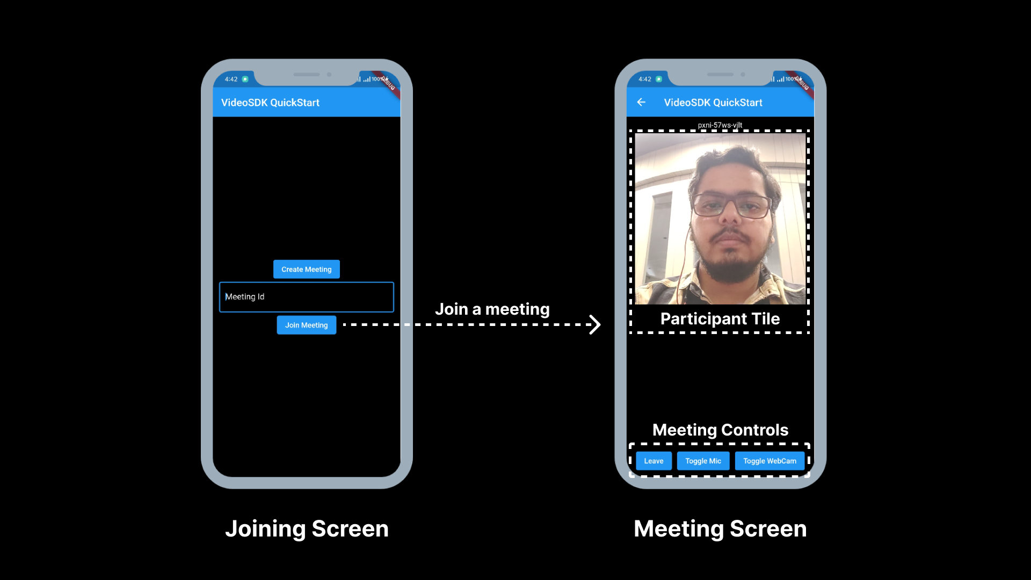
Task: Select the Meeting Id input field
Action: (306, 296)
